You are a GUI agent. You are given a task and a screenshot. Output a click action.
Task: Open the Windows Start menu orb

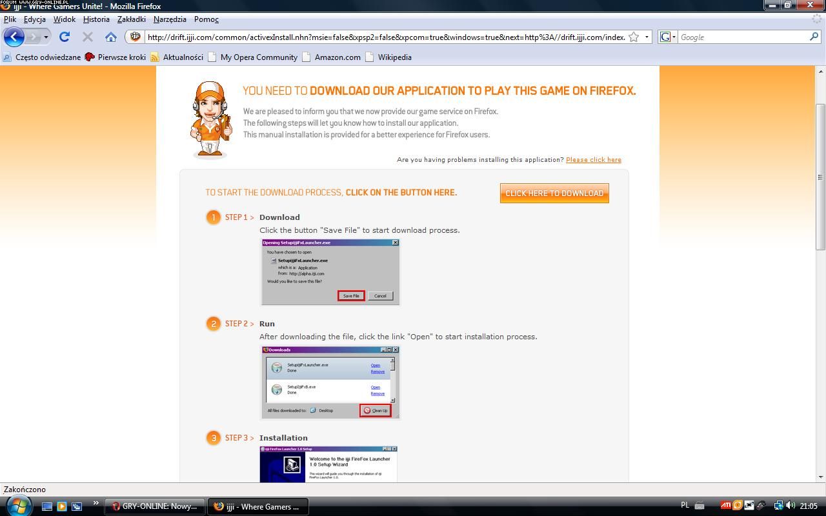click(17, 506)
